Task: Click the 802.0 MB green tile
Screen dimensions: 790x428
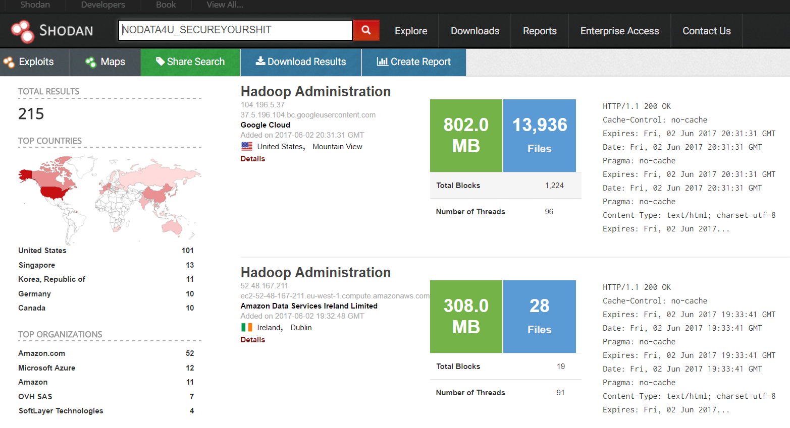Action: point(466,136)
